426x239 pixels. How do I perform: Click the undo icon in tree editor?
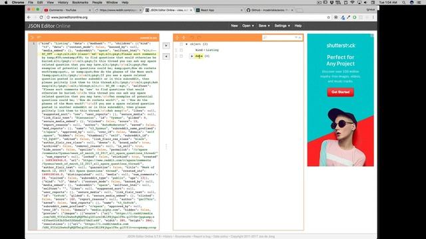[192, 37]
